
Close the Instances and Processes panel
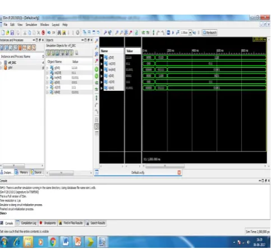pyautogui.click(x=43, y=40)
